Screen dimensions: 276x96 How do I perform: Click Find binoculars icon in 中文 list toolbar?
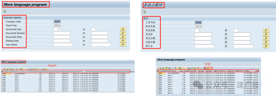coord(170,68)
